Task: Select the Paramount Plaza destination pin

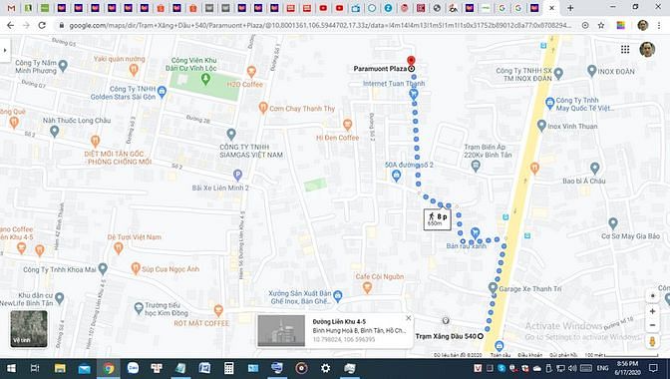Action: 411,61
